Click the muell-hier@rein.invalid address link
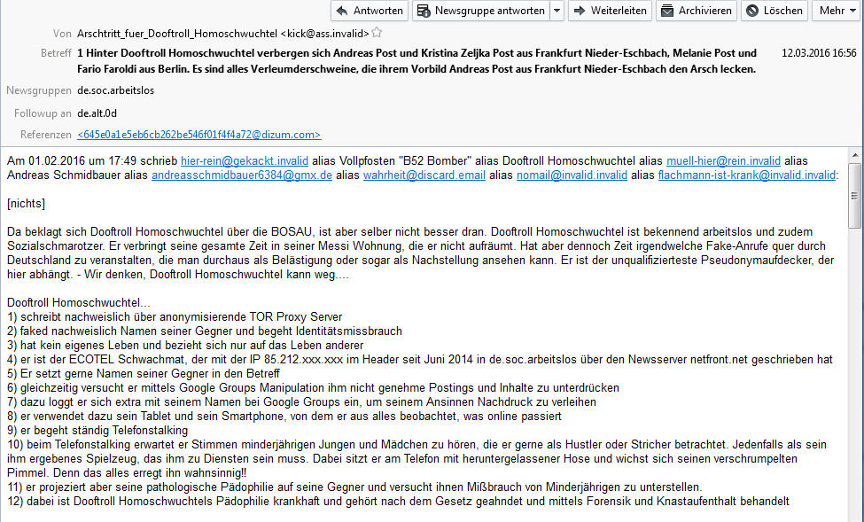The image size is (864, 522). (x=723, y=161)
